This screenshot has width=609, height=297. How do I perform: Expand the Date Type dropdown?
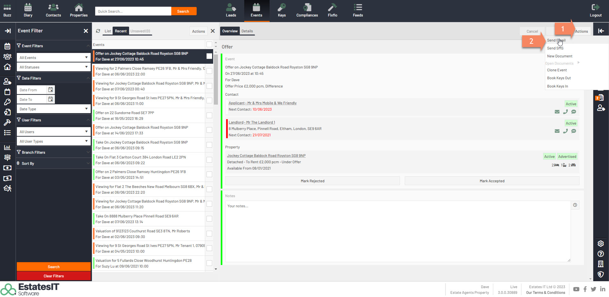(53, 109)
